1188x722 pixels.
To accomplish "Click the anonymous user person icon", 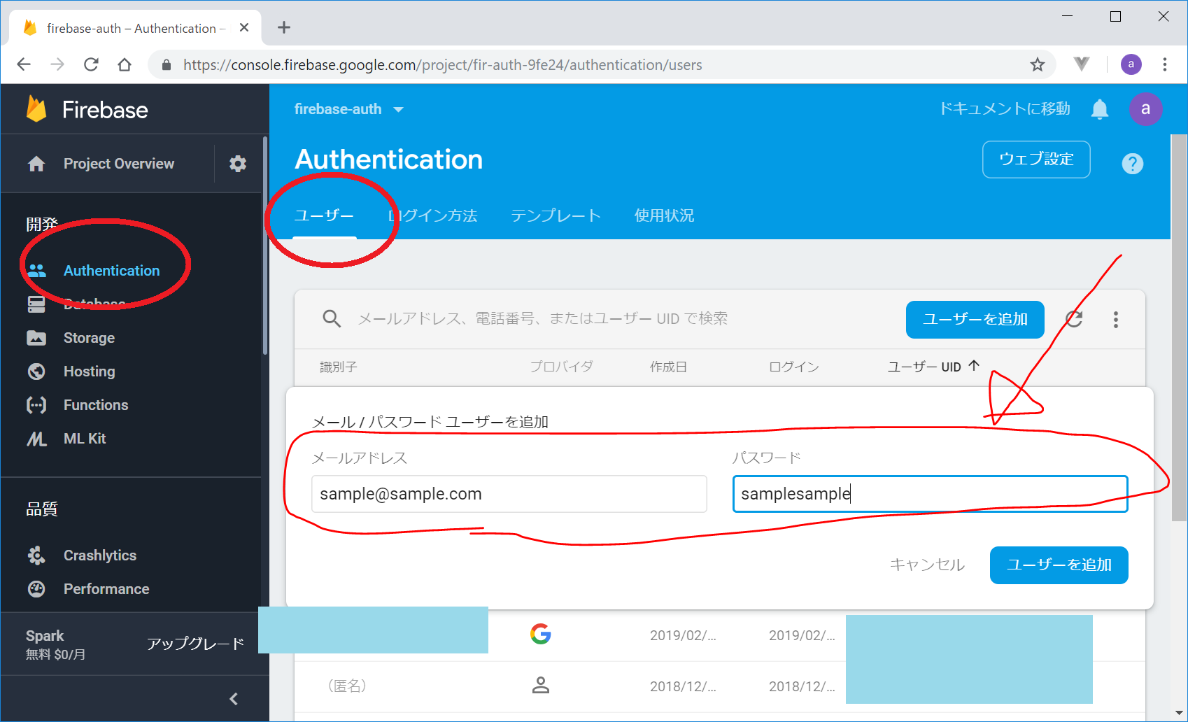I will [x=540, y=686].
